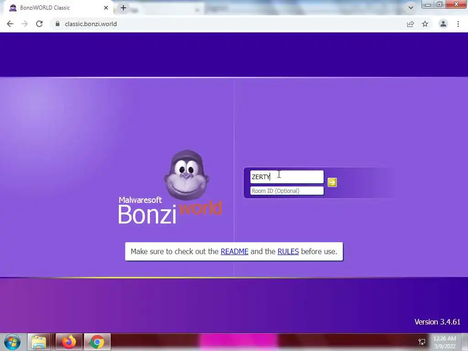Screen dimensions: 468x351
Task: Share this page via share icon
Action: (x=410, y=24)
